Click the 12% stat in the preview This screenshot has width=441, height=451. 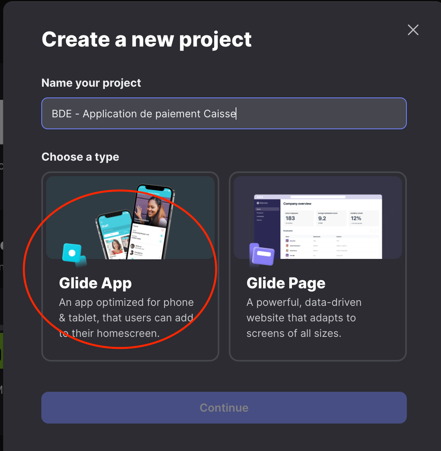[356, 218]
